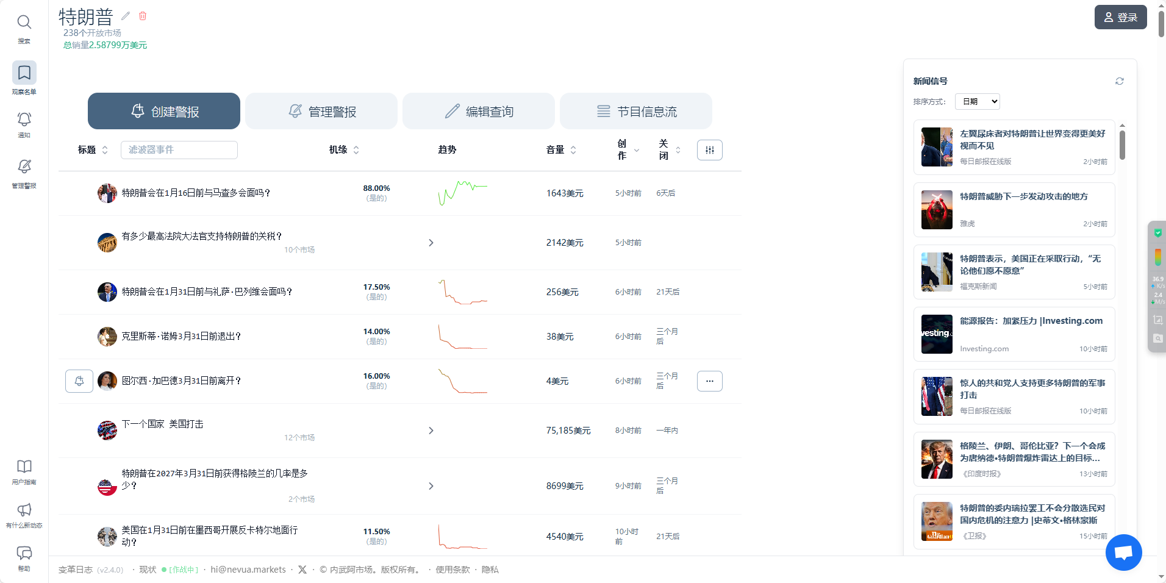Delete watchlist using red trash icon
The height and width of the screenshot is (583, 1166).
[143, 16]
